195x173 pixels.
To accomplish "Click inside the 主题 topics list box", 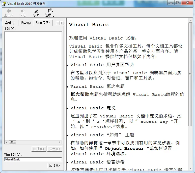I will [x=33, y=85].
